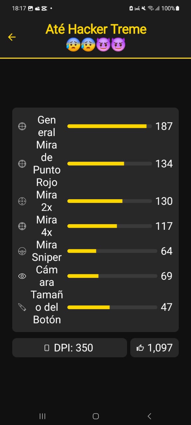The width and height of the screenshot is (191, 425).
Task: Like the preset with 1,097 likes
Action: click(155, 348)
